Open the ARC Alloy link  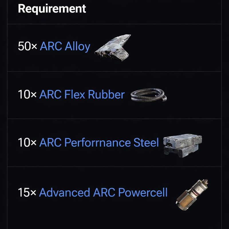65,46
